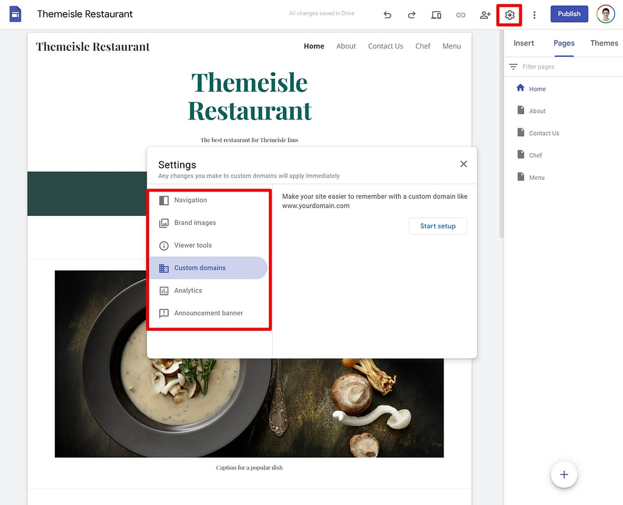This screenshot has height=505, width=623.
Task: Switch to the Insert tab
Action: [x=524, y=43]
